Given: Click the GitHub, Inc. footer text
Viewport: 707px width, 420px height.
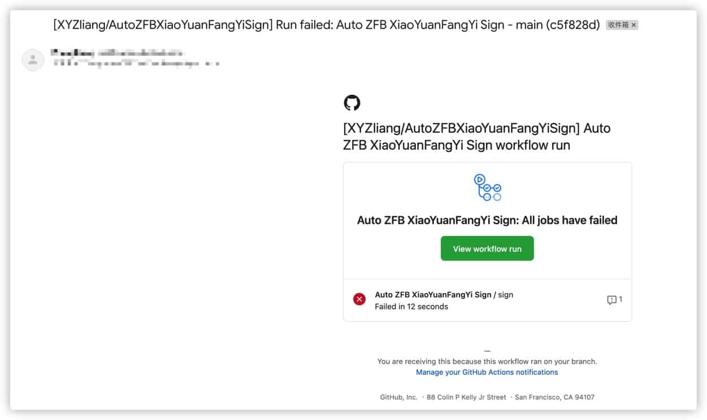Looking at the screenshot, I should 398,397.
